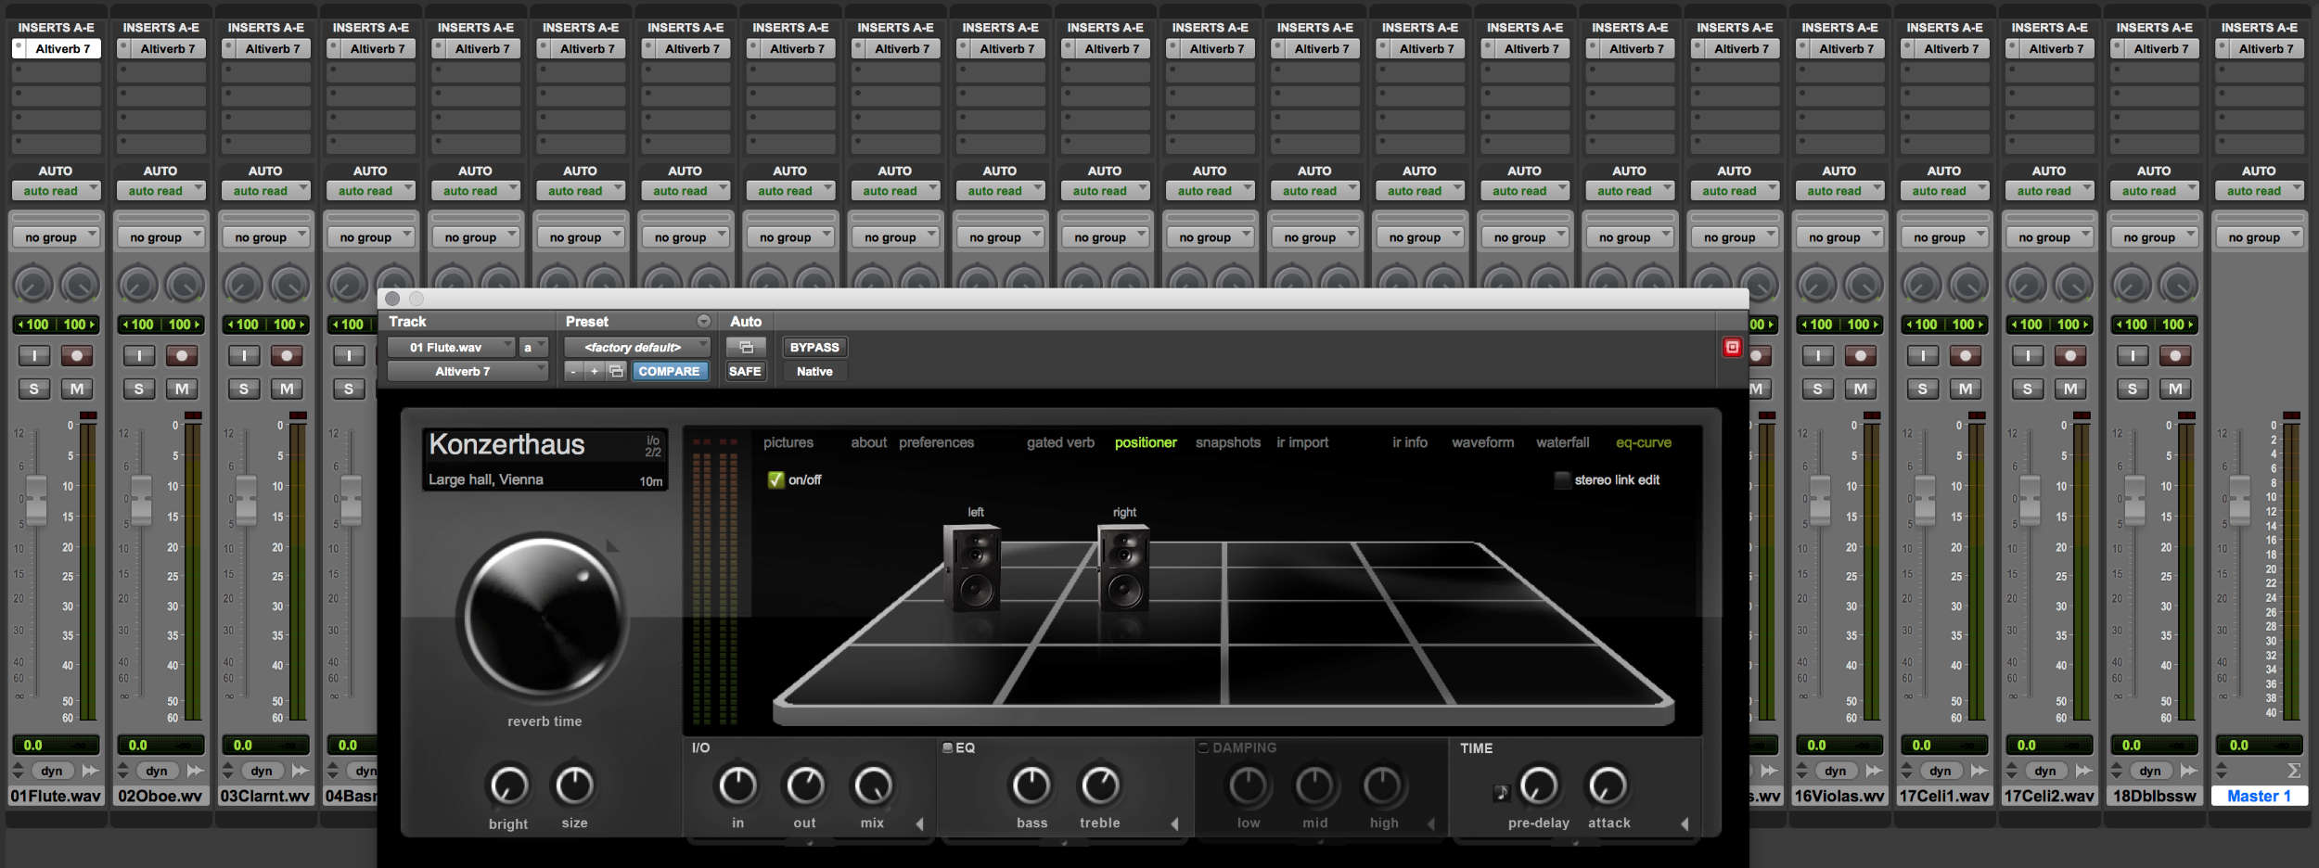Image resolution: width=2319 pixels, height=868 pixels.
Task: Solo the 02Oboe.wv track
Action: click(x=139, y=389)
